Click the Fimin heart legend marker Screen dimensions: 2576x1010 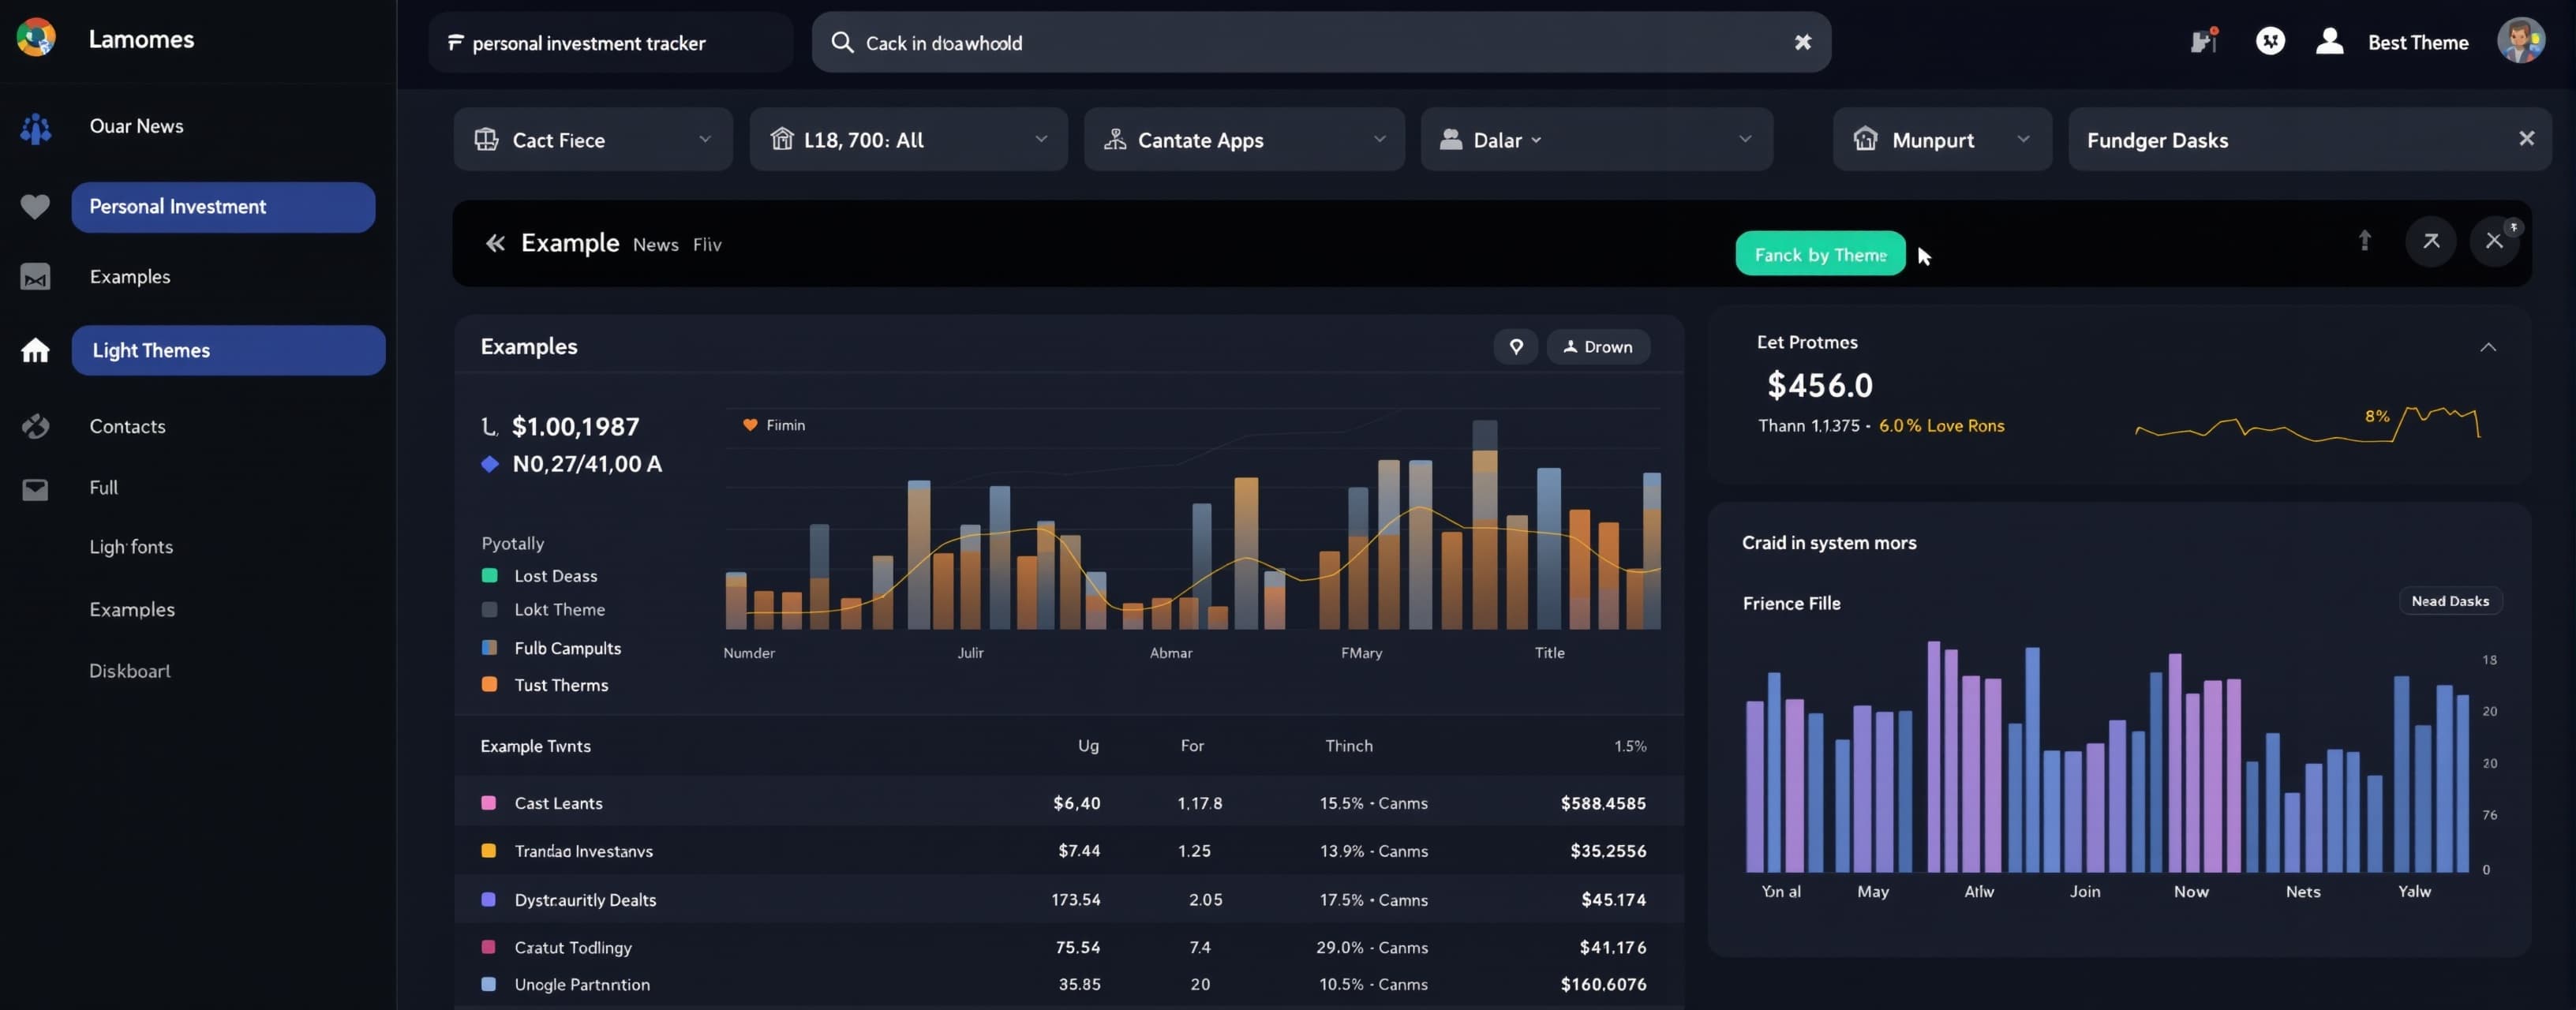pos(750,425)
